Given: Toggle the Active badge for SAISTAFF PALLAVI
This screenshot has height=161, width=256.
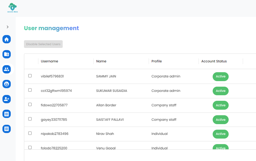Looking at the screenshot, I should [x=221, y=120].
